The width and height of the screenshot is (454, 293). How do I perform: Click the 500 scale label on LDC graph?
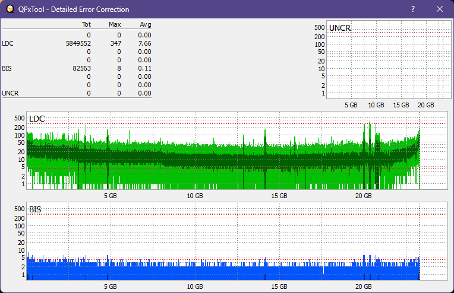(20, 118)
